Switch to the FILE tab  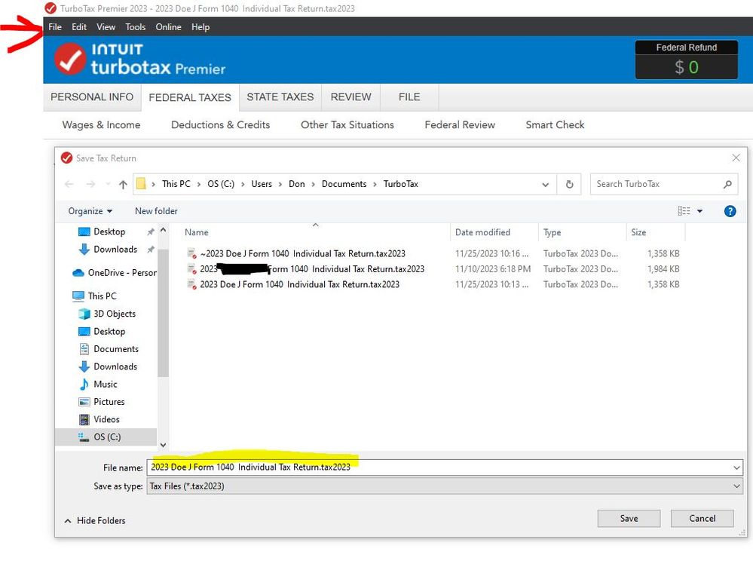click(409, 97)
